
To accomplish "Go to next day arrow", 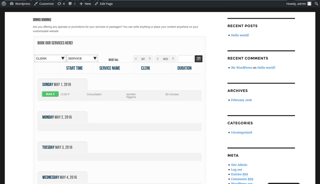I will coord(150,59).
